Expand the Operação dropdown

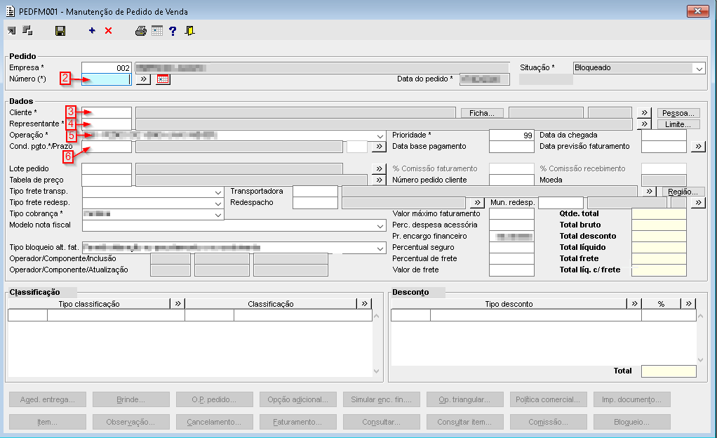point(380,136)
